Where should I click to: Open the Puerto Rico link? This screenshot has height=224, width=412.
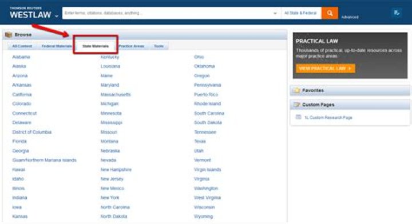point(206,94)
